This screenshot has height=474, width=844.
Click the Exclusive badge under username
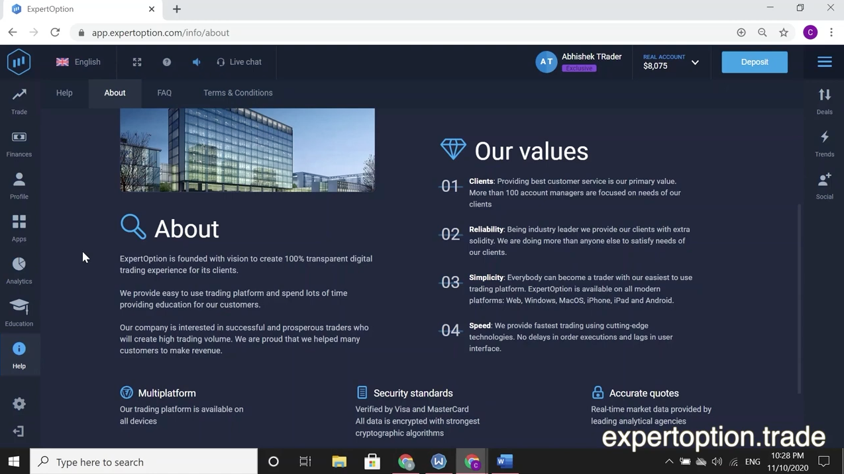tap(579, 68)
